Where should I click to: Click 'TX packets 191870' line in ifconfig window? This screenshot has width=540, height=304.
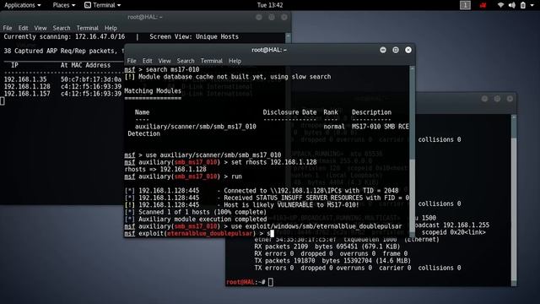click(332, 261)
